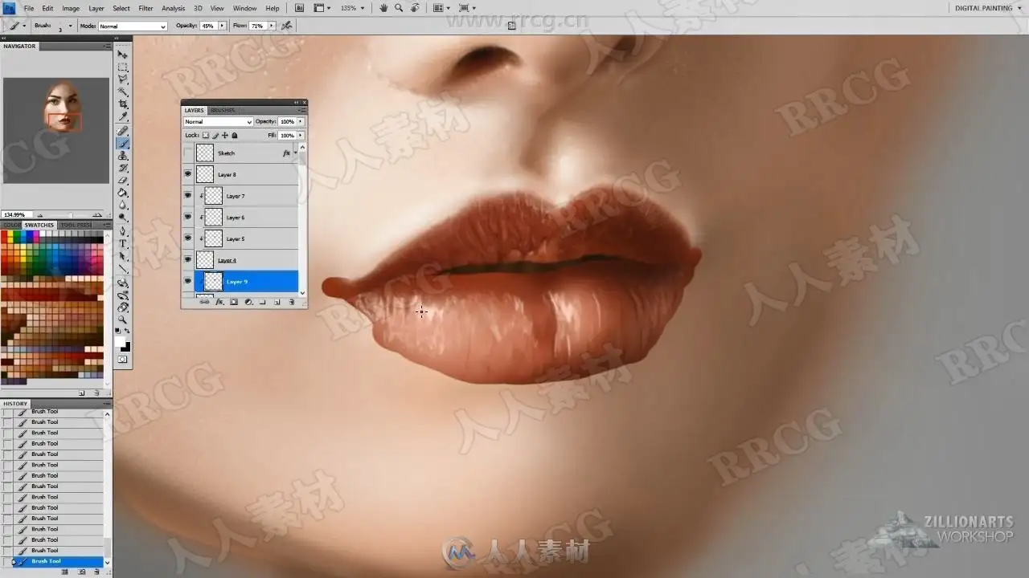Click the background color swatch
Screen dimensions: 1029x578
click(x=126, y=347)
